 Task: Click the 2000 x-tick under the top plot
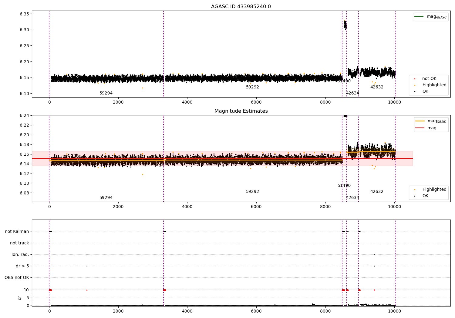click(x=118, y=102)
